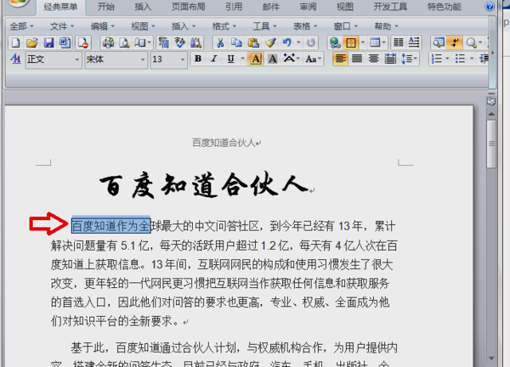Toggle the tables and borders button
Image resolution: width=510 pixels, height=367 pixels.
[x=351, y=42]
